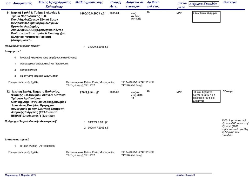Click 'ΜΔΕ' diploma cell of entry 31
The width and height of the screenshot is (249, 177).
click(x=179, y=13)
